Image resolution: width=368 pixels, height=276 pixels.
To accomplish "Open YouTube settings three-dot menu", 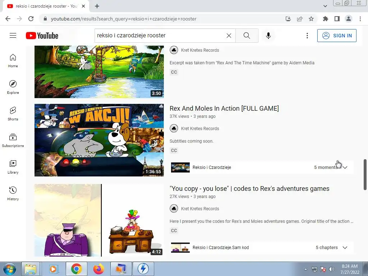I will (307, 36).
